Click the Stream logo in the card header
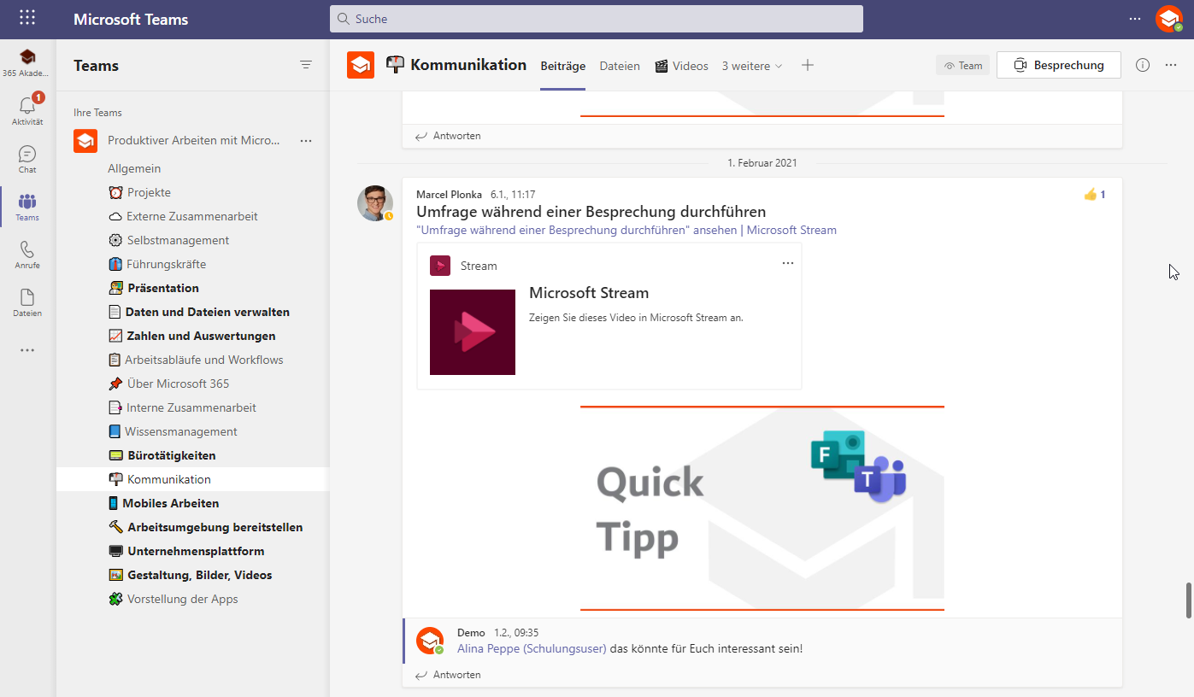Screen dimensions: 1194x697 pos(440,266)
